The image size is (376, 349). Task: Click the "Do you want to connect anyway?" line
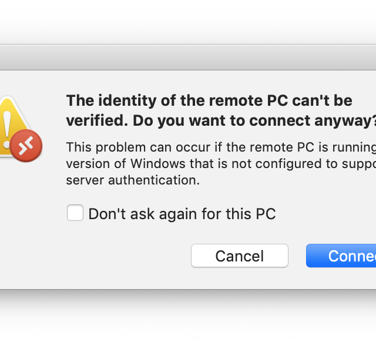click(254, 120)
